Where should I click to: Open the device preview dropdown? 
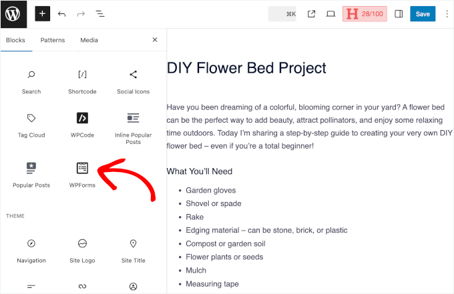pyautogui.click(x=330, y=13)
